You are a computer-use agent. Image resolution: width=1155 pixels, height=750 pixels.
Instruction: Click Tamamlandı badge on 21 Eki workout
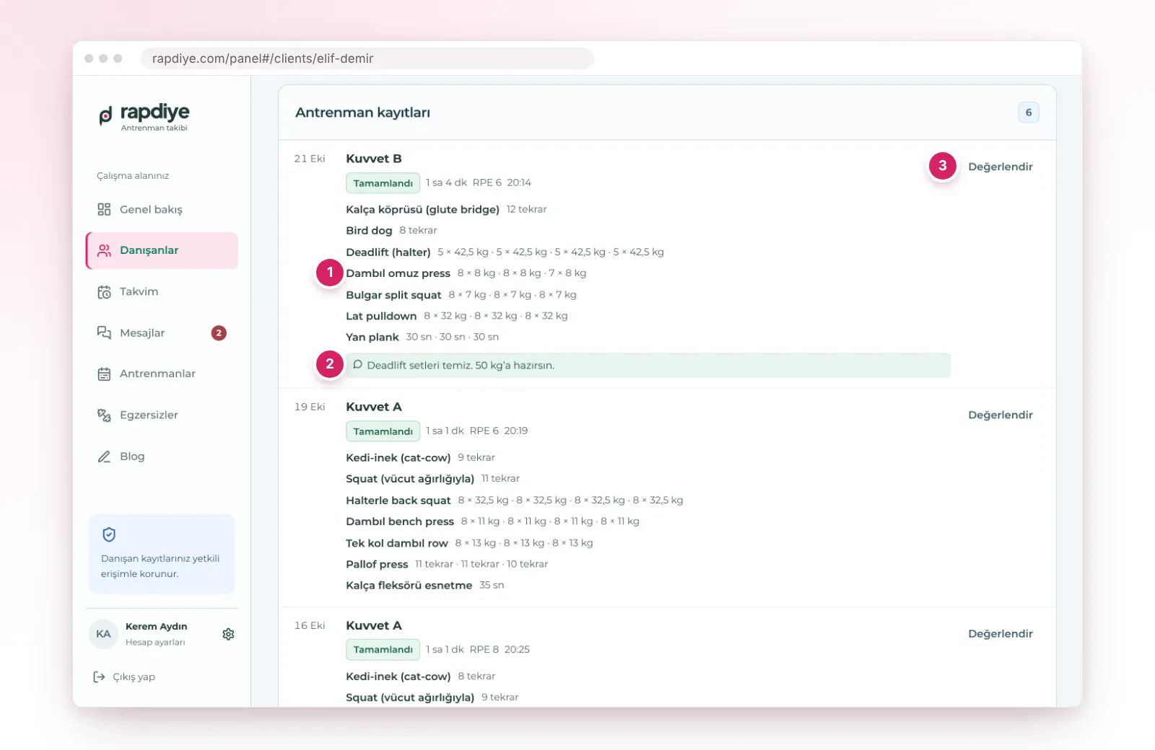click(383, 183)
